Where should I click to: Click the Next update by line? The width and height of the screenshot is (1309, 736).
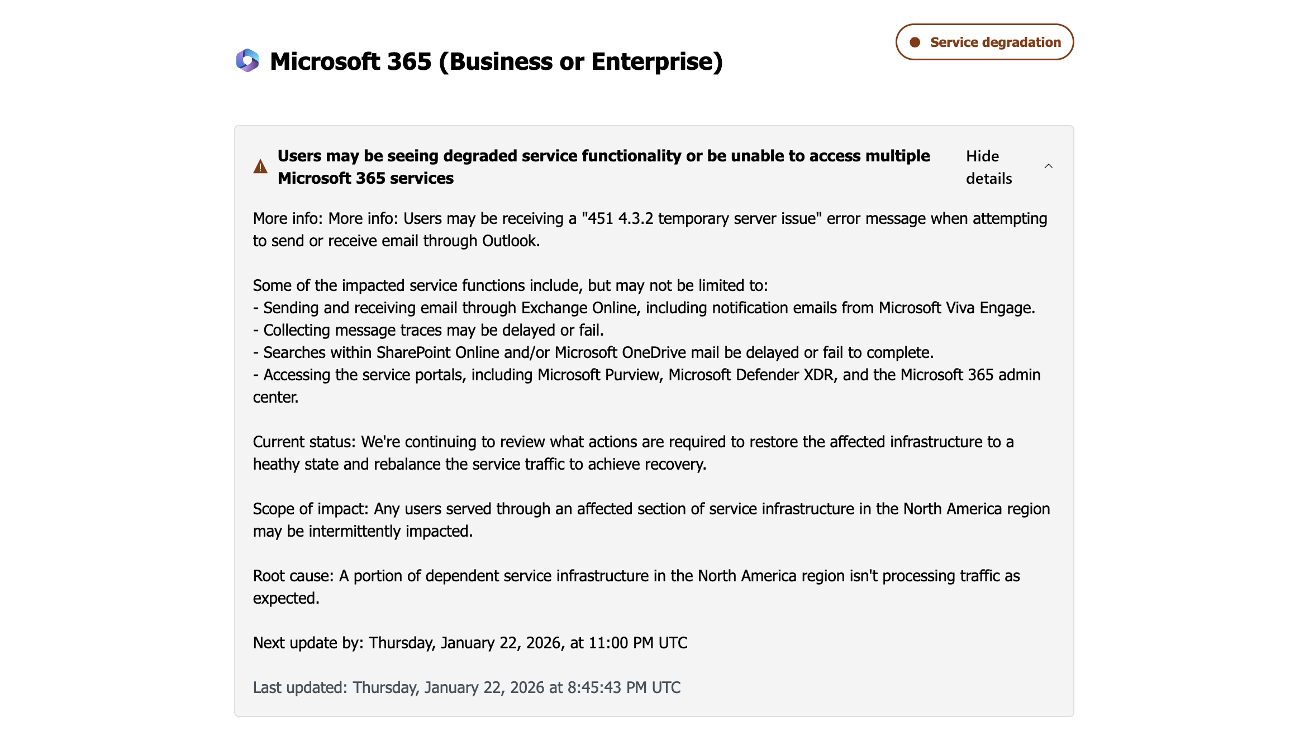(x=471, y=643)
